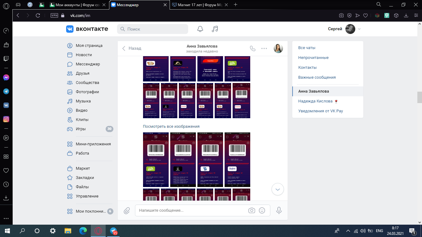Open bookmarks heart icon in Opera sidebar
The image size is (422, 237).
tap(6, 170)
